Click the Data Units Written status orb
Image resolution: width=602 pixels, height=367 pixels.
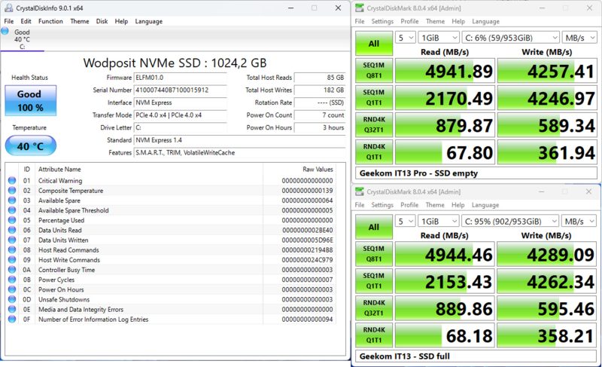point(11,240)
